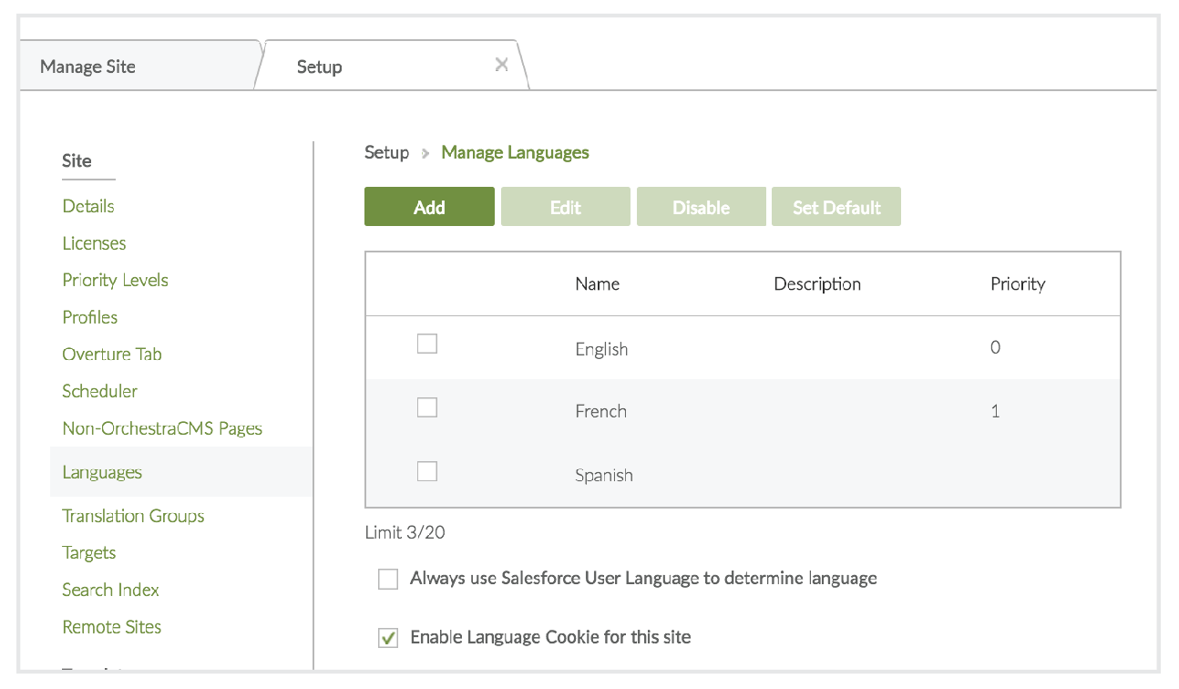Uncheck Enable Language Cookie for this site

pyautogui.click(x=388, y=638)
